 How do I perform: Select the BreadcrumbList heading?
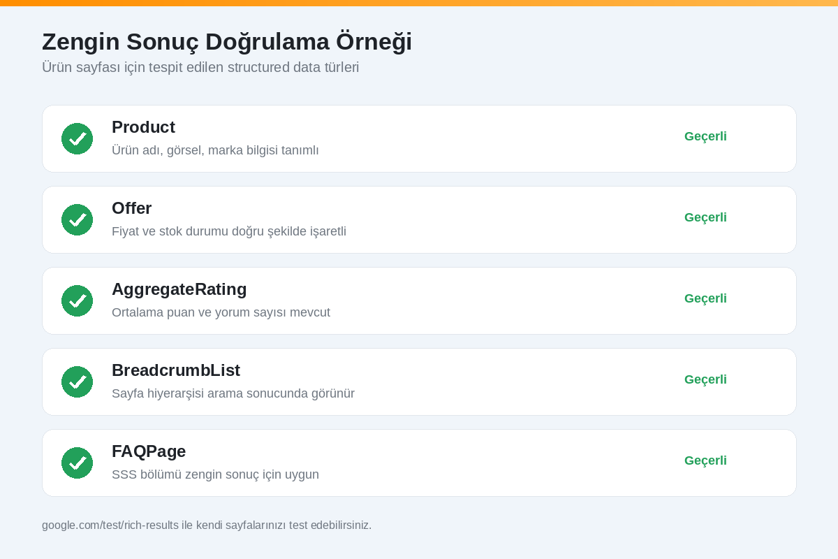(x=176, y=370)
